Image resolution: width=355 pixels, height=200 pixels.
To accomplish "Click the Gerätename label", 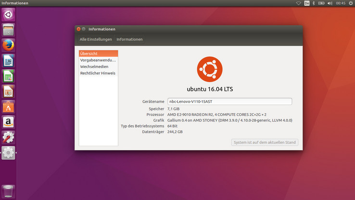I will click(x=153, y=102).
